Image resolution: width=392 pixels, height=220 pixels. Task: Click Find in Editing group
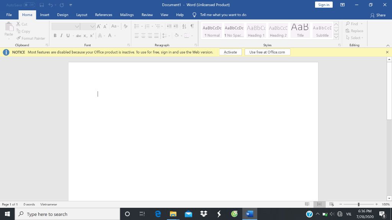(352, 24)
